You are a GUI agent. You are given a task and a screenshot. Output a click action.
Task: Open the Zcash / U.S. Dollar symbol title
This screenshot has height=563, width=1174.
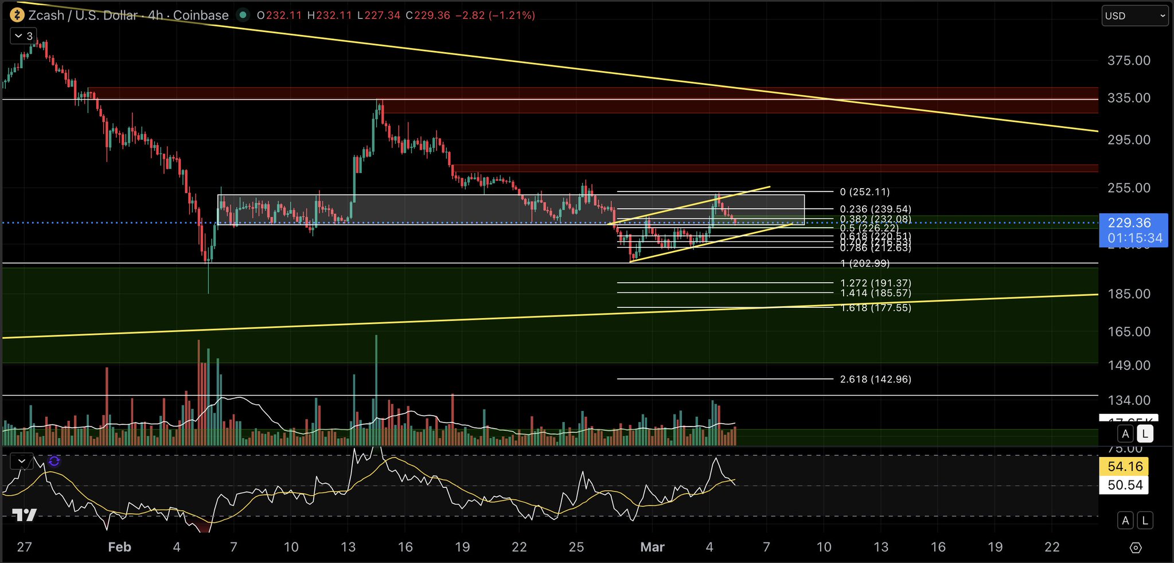[x=128, y=15]
